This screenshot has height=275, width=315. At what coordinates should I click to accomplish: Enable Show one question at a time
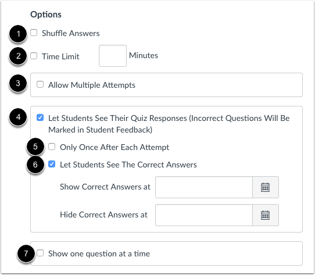40,253
